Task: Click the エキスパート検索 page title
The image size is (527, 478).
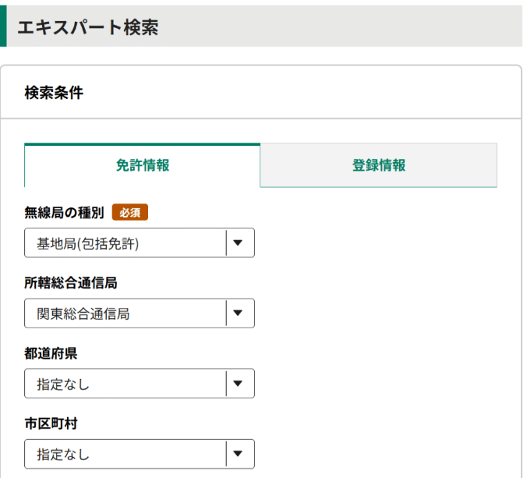Action: point(88,27)
